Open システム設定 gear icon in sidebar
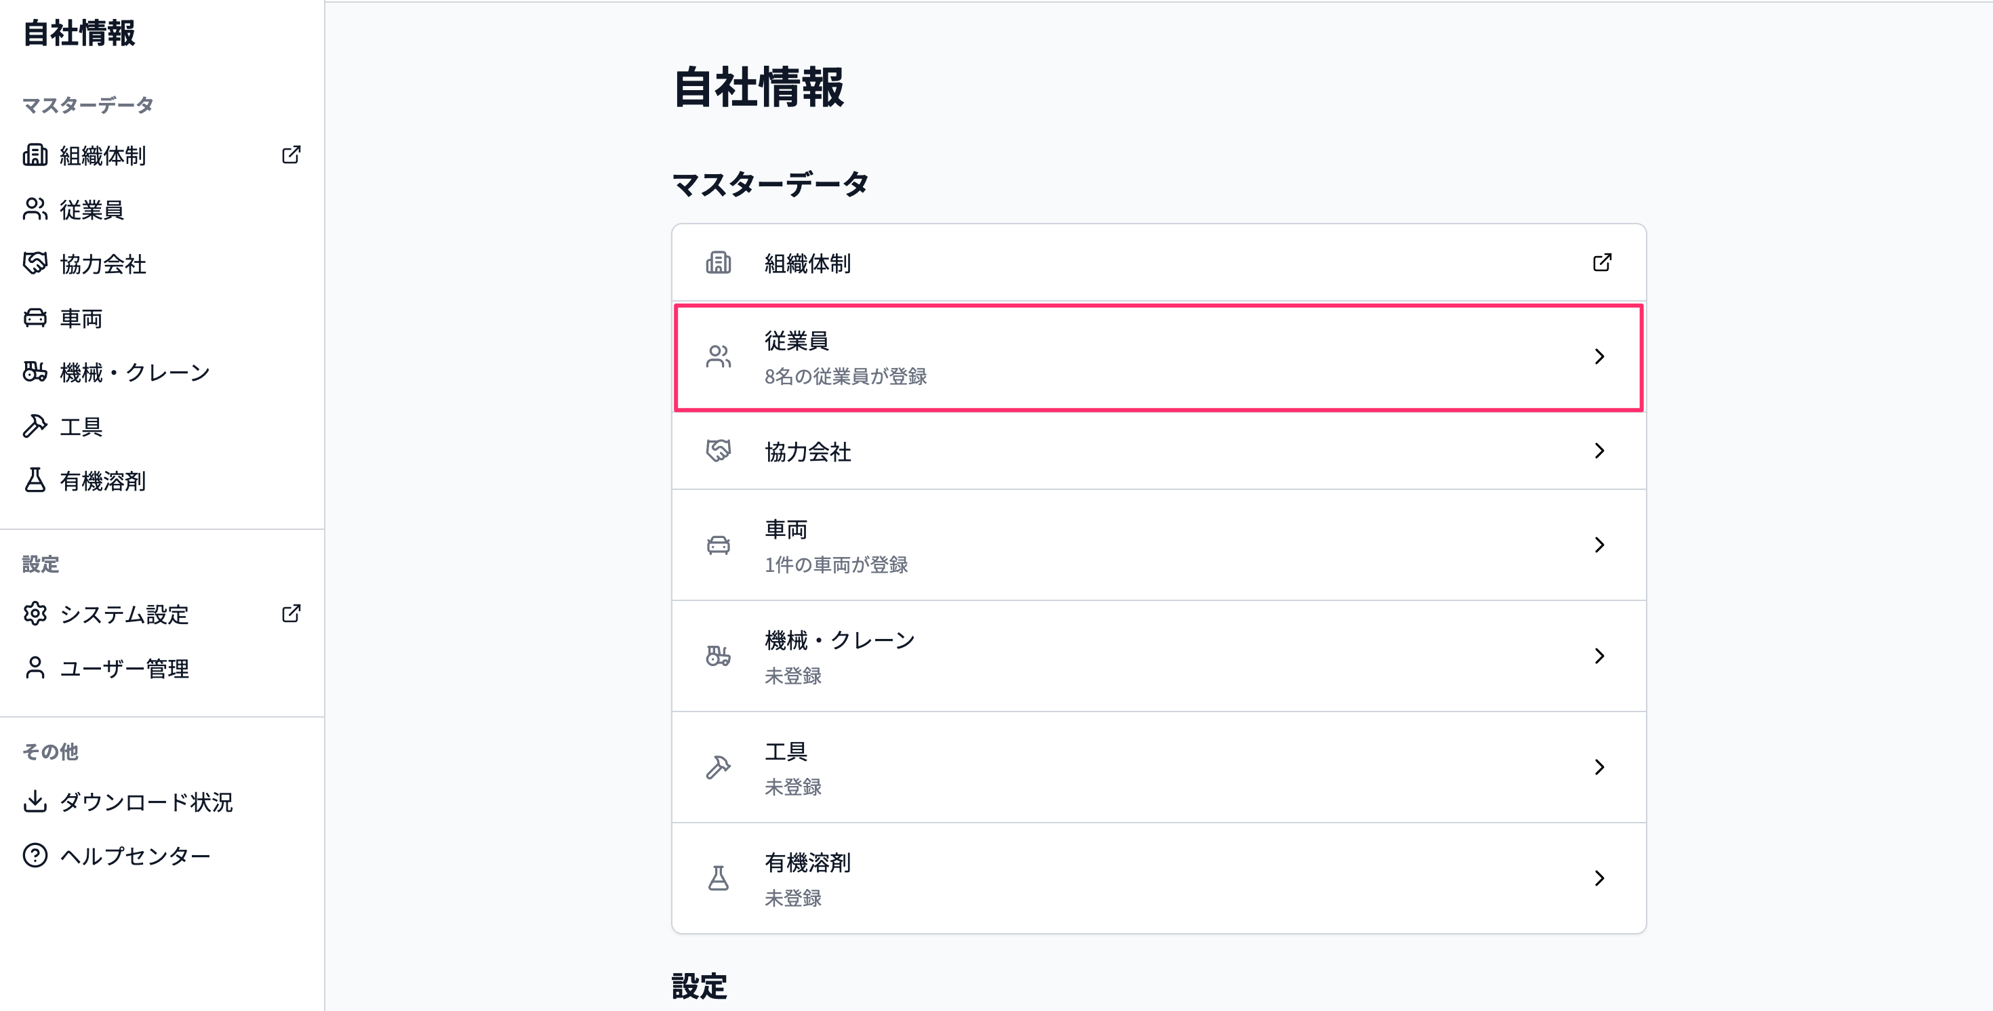 click(x=35, y=613)
